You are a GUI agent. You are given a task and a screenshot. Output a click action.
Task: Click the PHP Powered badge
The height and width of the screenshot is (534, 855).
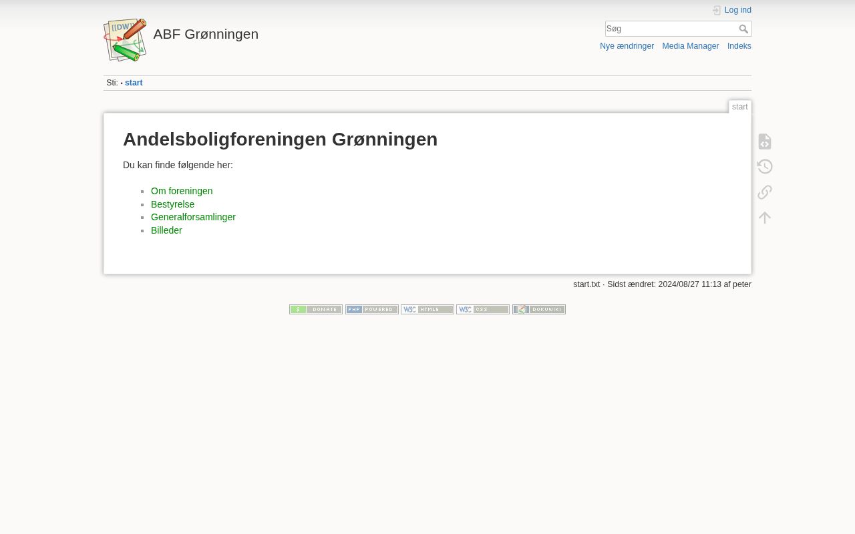tap(371, 310)
